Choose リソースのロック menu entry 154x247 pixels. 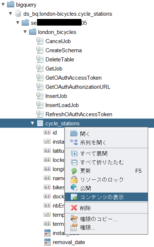[x=106, y=179]
